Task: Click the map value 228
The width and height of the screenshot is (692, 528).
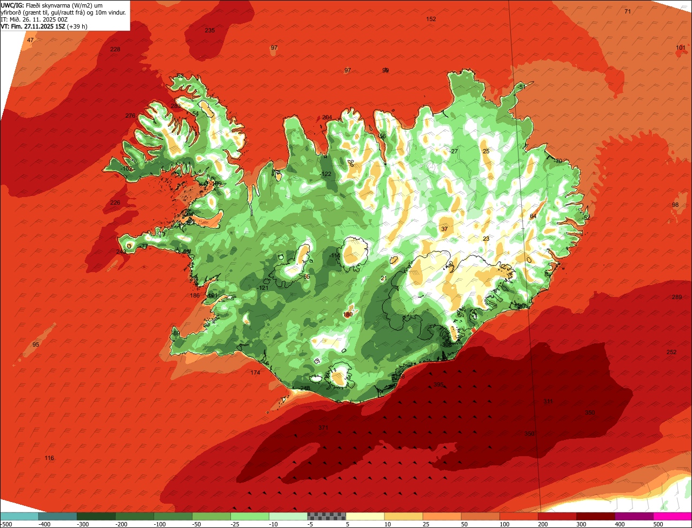Action: coord(115,49)
